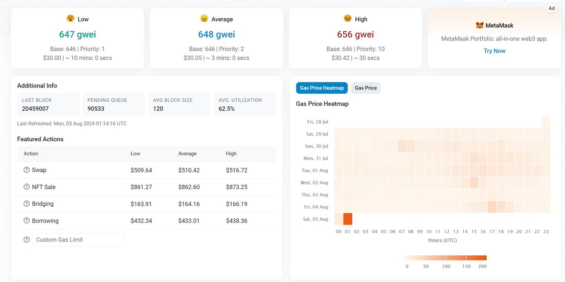The image size is (565, 282).
Task: Click the Low gas emoji icon
Action: pyautogui.click(x=70, y=19)
